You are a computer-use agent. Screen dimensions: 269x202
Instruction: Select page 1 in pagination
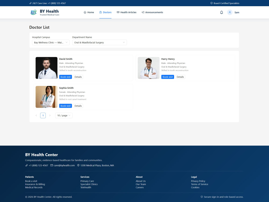point(43,116)
